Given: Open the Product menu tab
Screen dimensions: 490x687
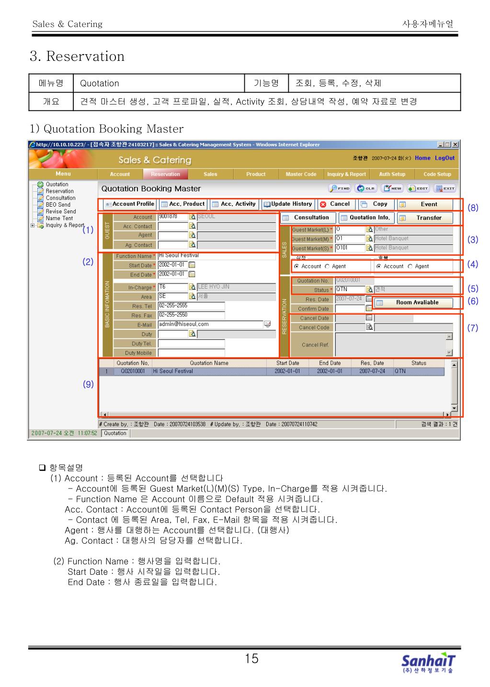Looking at the screenshot, I should coord(256,174).
